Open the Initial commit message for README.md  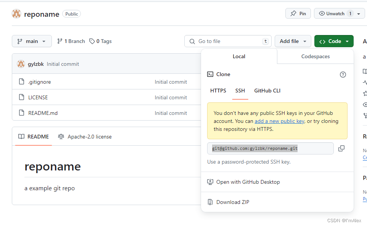(x=171, y=113)
